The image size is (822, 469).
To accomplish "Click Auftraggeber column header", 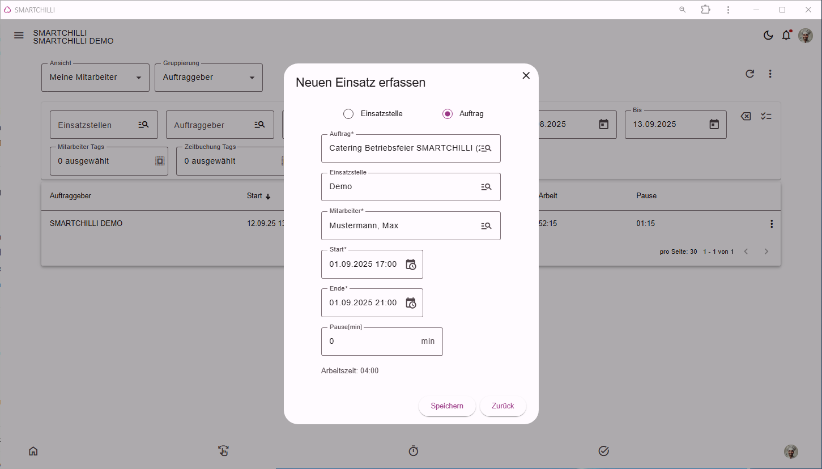I will [70, 196].
